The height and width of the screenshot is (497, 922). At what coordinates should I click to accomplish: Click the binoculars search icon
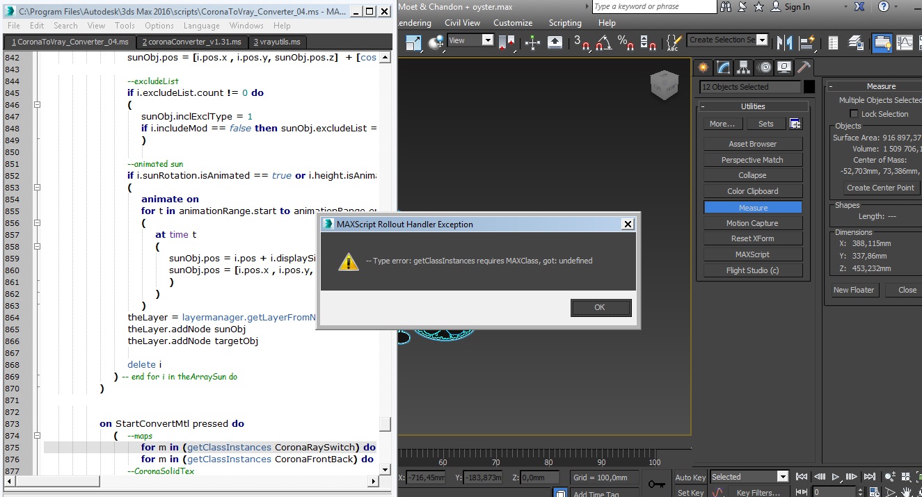(726, 6)
